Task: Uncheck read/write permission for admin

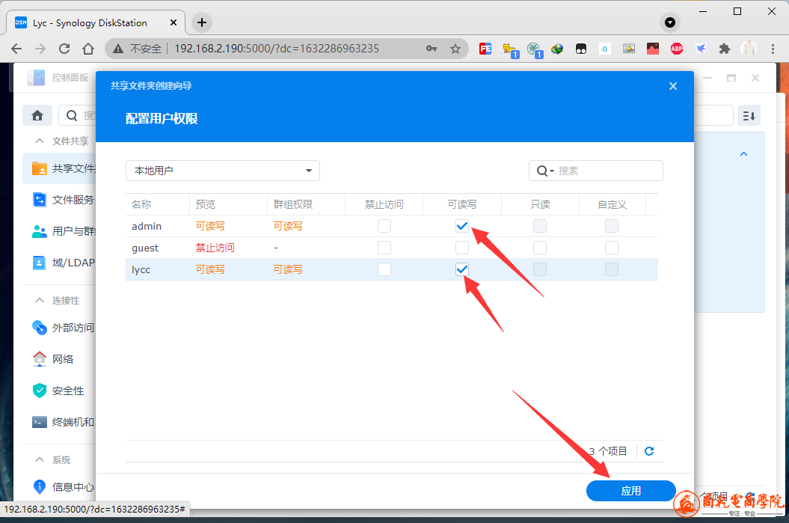Action: pos(462,226)
